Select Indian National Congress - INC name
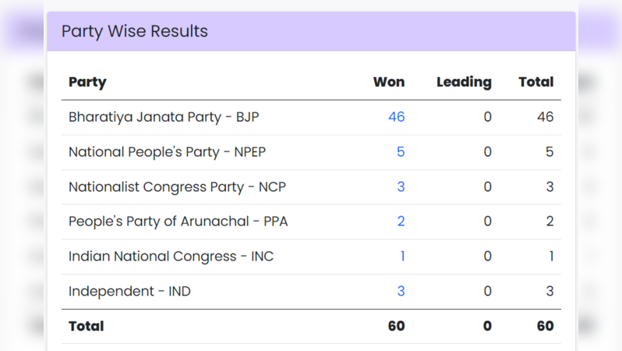Screen dimensions: 622x351 [x=171, y=256]
